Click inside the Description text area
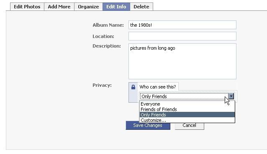267x154 pixels. 182,61
